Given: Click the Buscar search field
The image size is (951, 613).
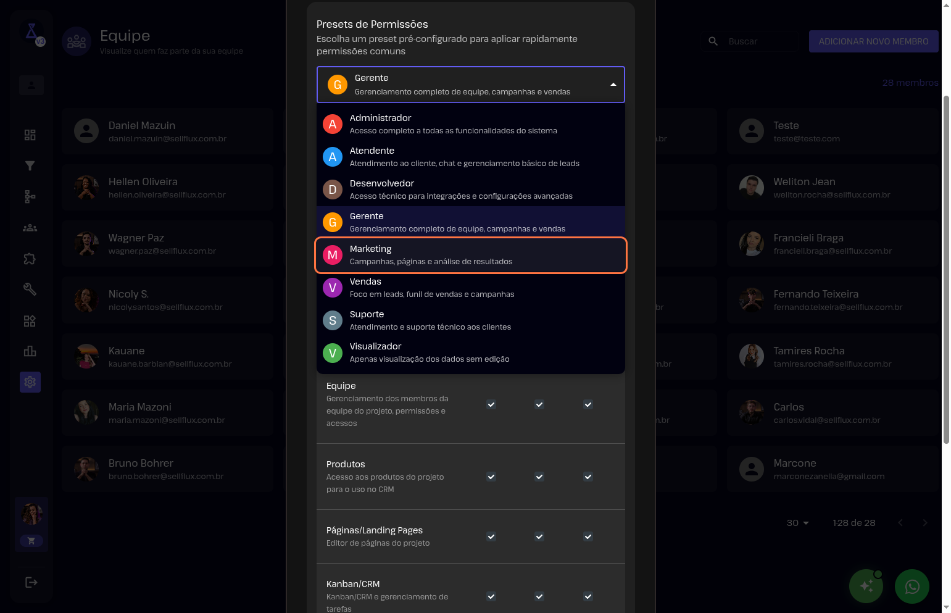Looking at the screenshot, I should (759, 41).
